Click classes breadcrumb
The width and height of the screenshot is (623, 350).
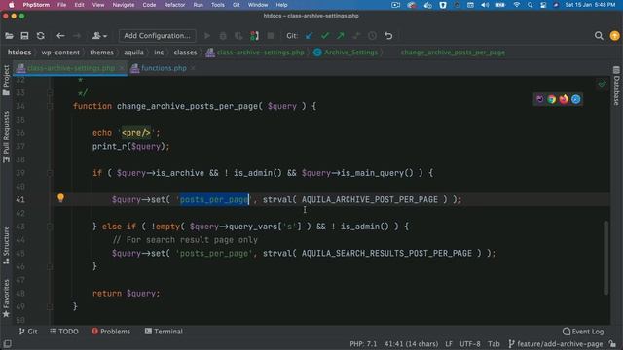[x=185, y=52]
